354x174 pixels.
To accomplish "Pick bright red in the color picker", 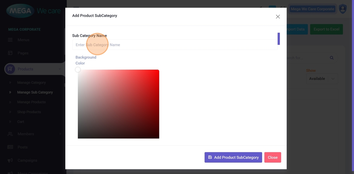I will coord(158,71).
